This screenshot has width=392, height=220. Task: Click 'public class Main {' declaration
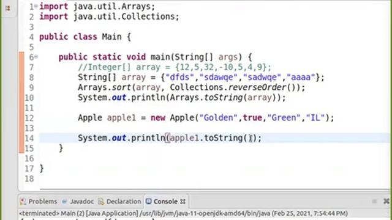click(85, 37)
